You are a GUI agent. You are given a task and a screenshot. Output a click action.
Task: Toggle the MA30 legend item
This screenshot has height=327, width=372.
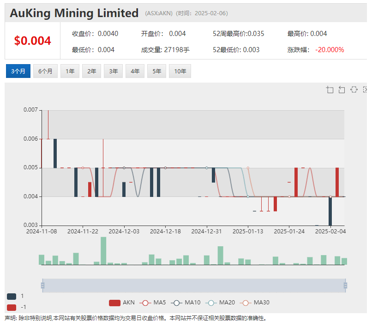255,303
